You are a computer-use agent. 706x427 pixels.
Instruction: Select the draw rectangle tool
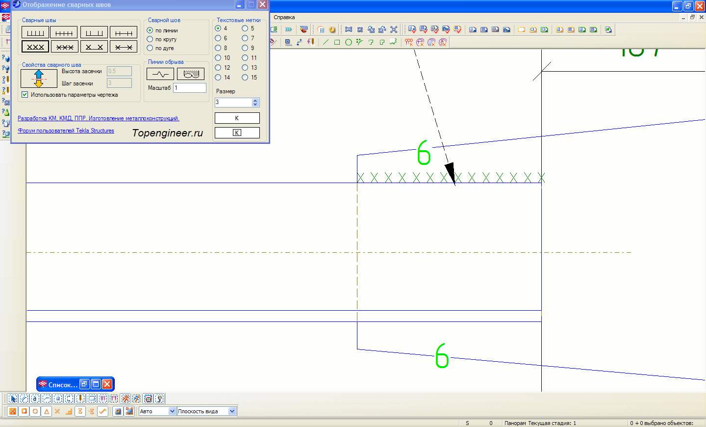[x=337, y=42]
